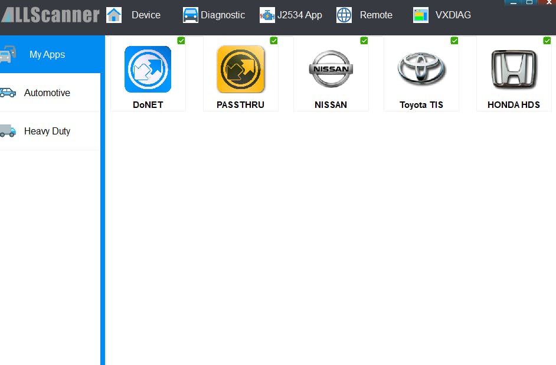Open the DoNET app icon

pyautogui.click(x=148, y=70)
